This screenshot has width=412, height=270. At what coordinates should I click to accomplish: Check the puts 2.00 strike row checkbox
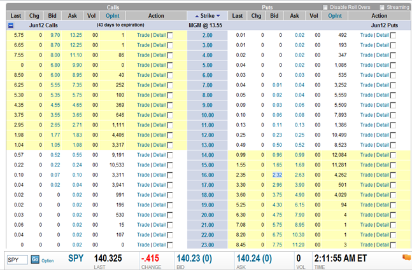pos(393,36)
